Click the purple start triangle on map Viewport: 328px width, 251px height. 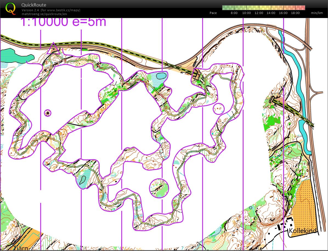(x=53, y=49)
